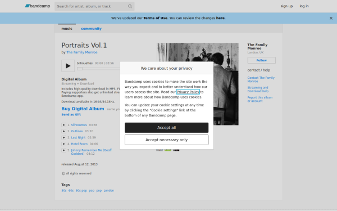Viewport: 337px width, 211px height.
Task: Click the Follow button
Action: point(261,60)
